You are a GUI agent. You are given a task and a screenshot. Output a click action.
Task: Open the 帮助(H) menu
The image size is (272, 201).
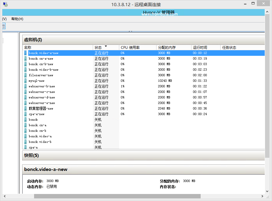pos(17,19)
